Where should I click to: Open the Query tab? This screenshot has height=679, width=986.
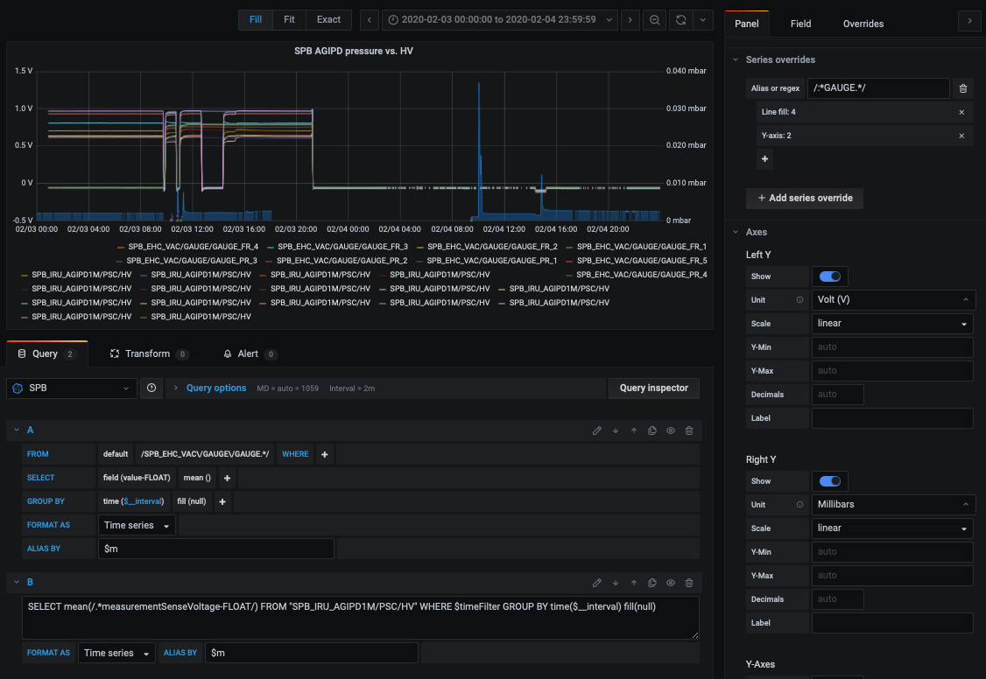coord(47,353)
